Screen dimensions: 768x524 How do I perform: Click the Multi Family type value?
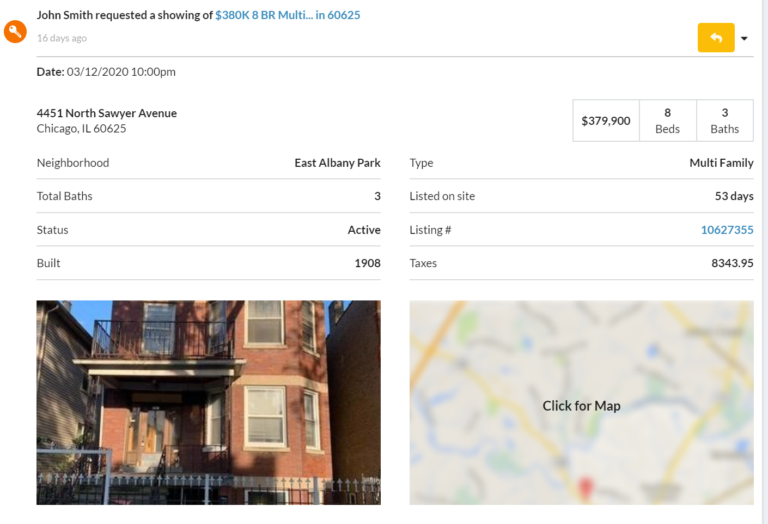pos(721,163)
